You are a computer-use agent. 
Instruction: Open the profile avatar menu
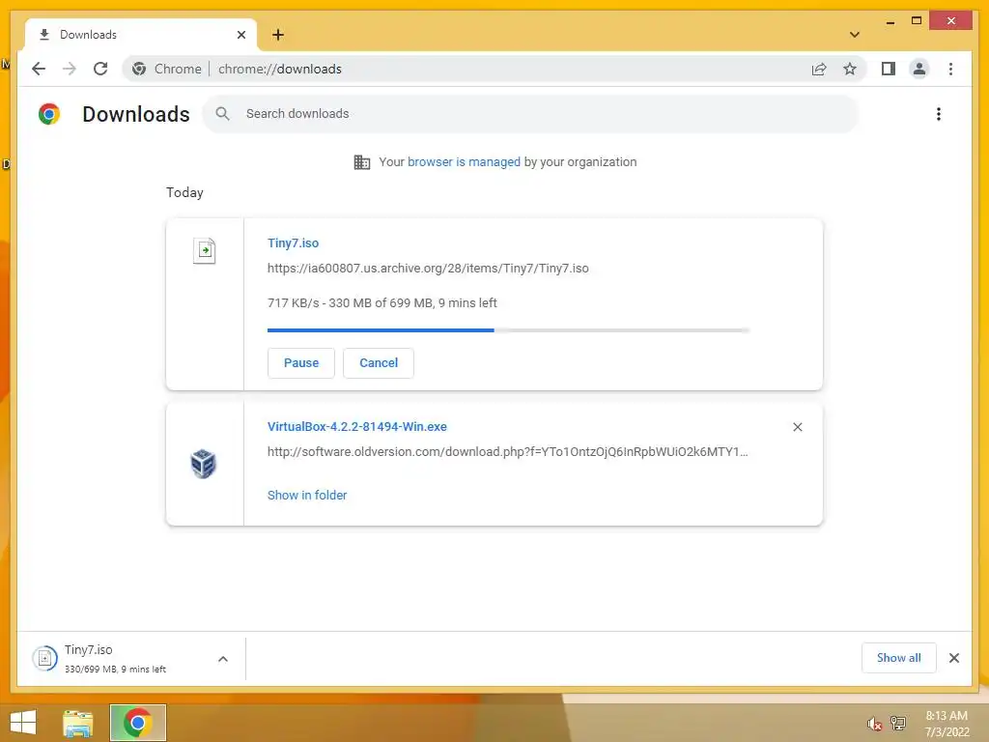919,69
